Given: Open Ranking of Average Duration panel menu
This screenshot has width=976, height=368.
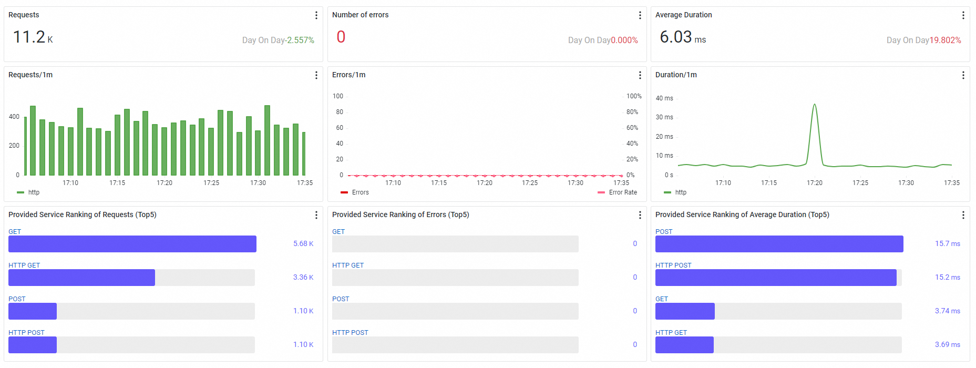Looking at the screenshot, I should (x=963, y=215).
